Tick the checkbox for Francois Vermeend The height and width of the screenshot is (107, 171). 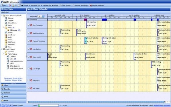(29, 41)
